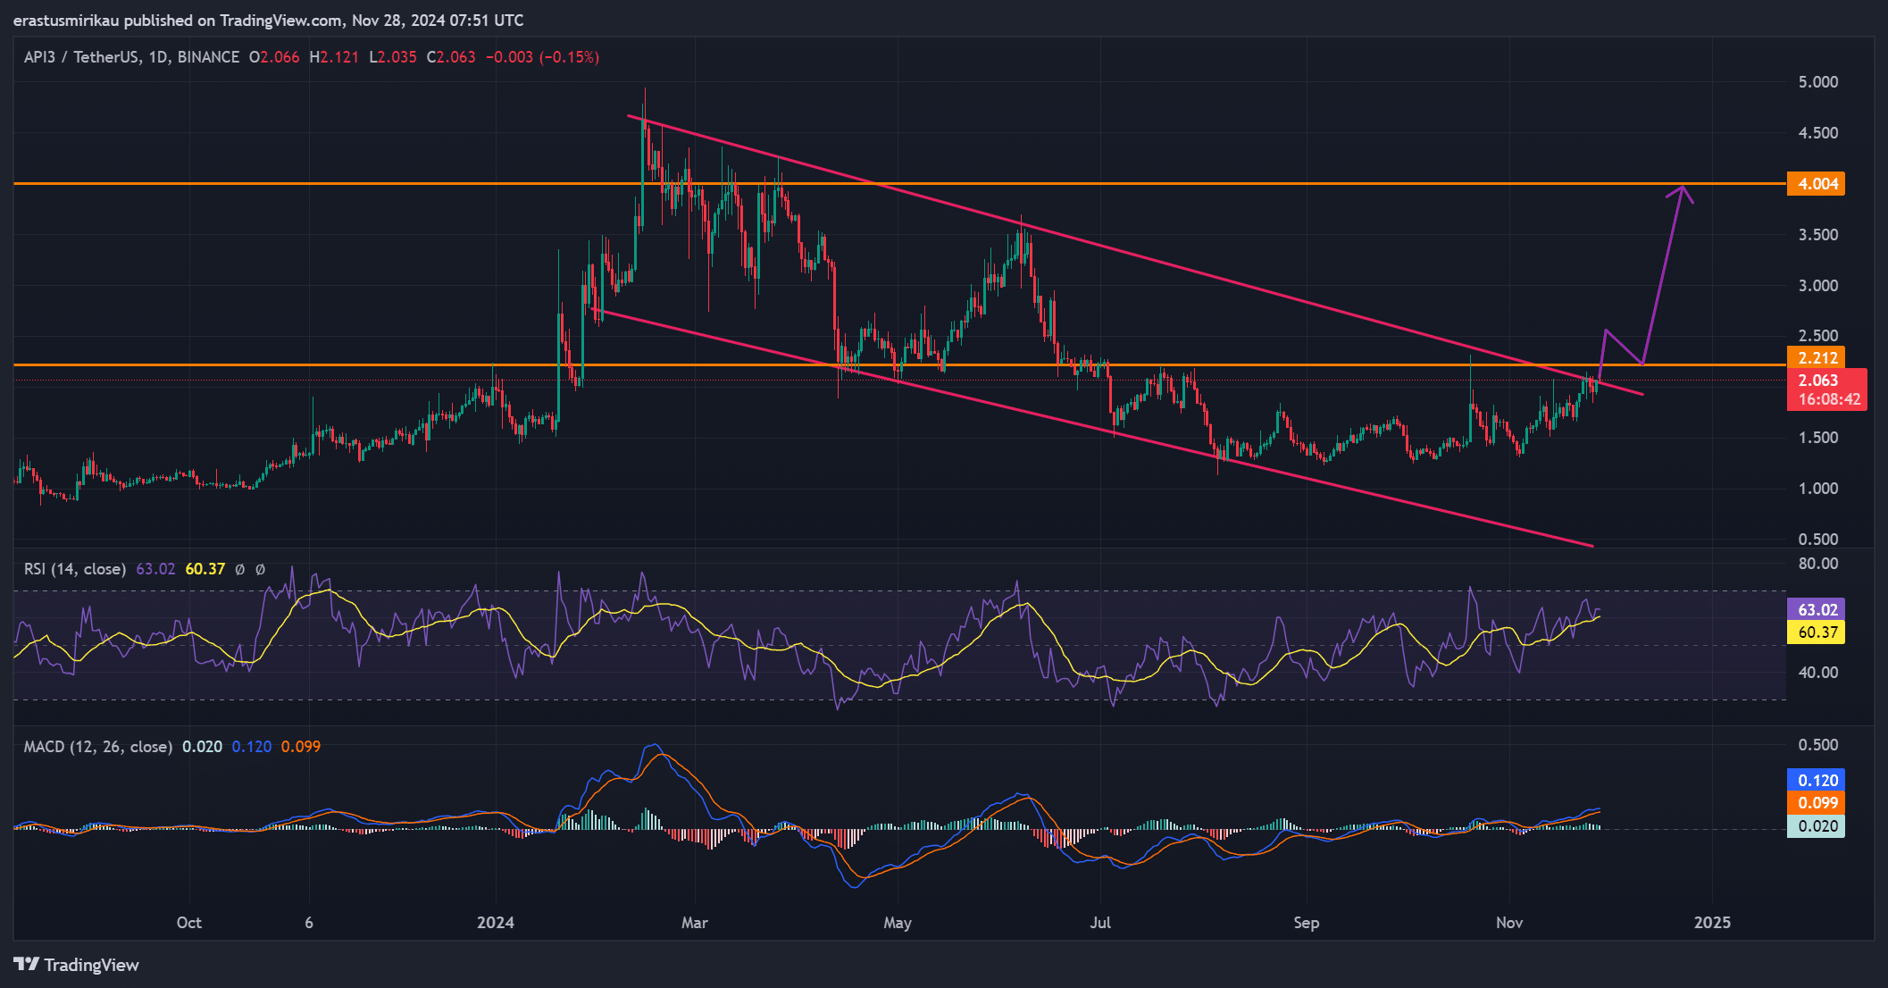Click the low value L2.035 in header
Viewport: 1888px width, 988px height.
tap(393, 57)
